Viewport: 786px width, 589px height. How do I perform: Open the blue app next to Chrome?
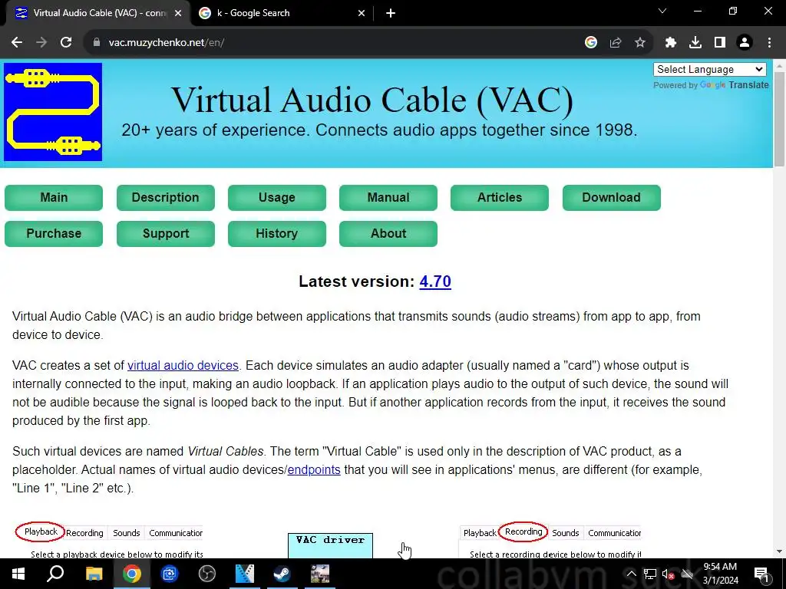[170, 574]
